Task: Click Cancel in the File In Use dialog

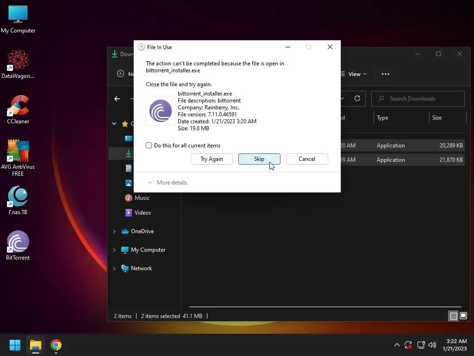Action: tap(307, 159)
